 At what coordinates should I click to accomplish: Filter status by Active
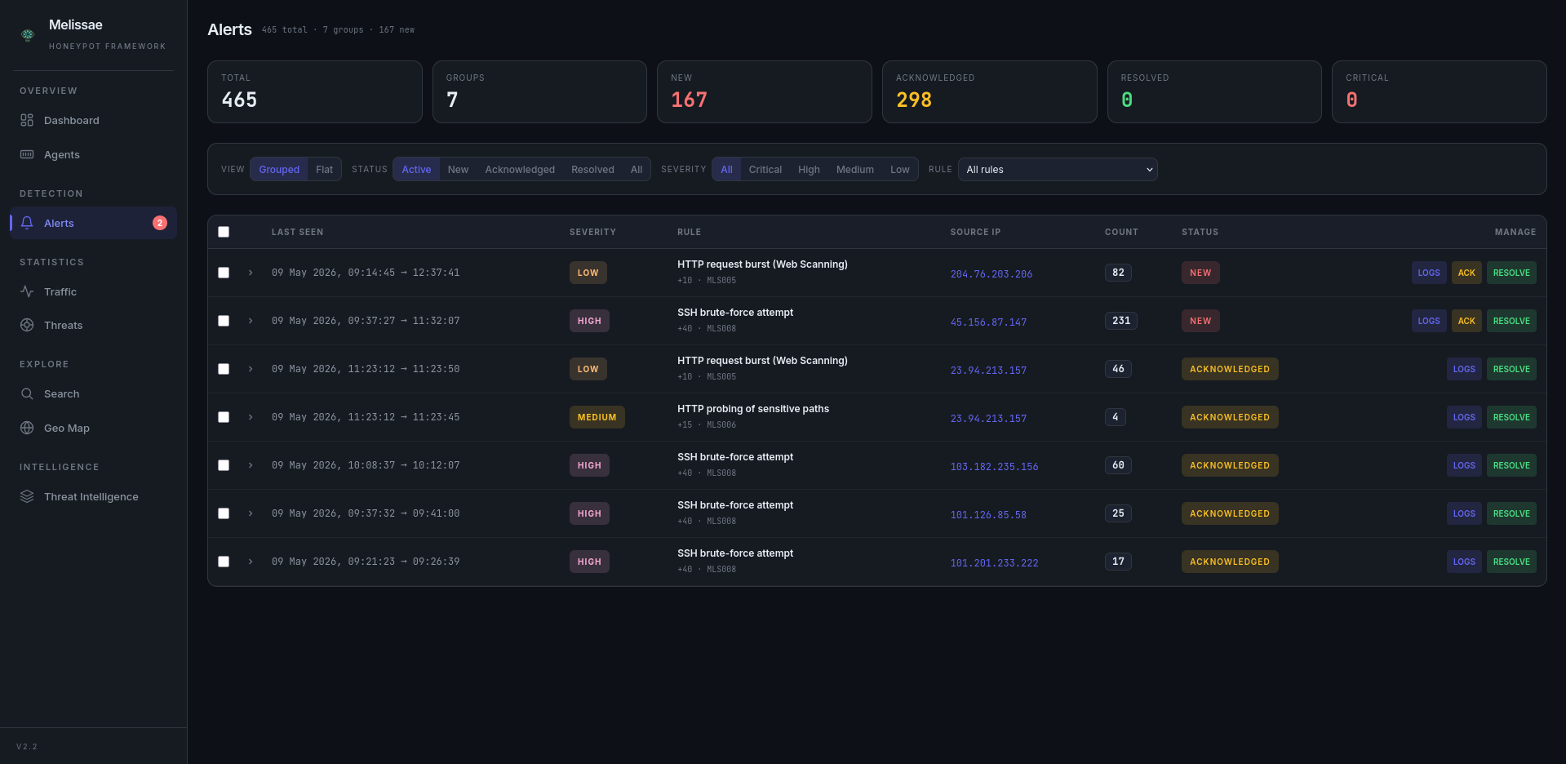pos(416,169)
